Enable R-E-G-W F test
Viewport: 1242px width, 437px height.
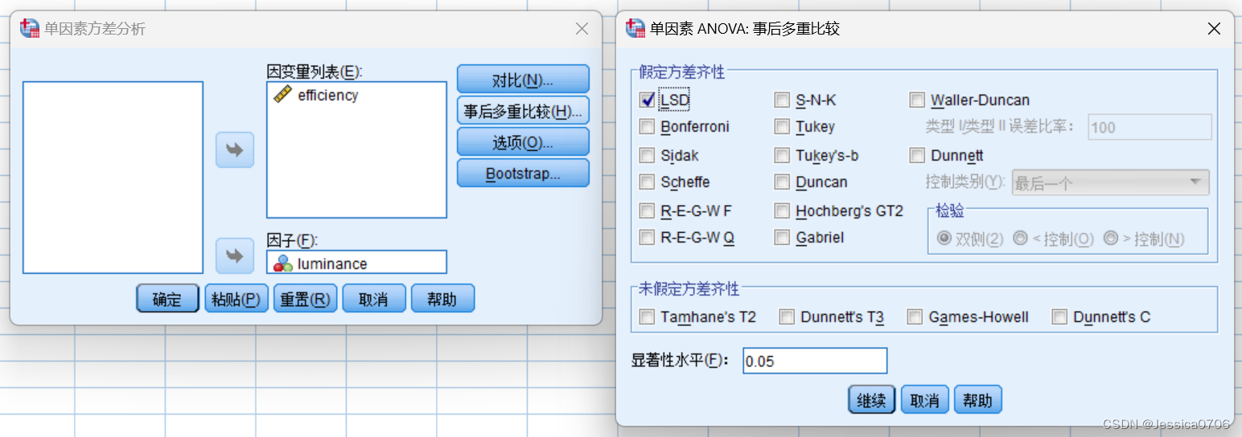pos(647,211)
